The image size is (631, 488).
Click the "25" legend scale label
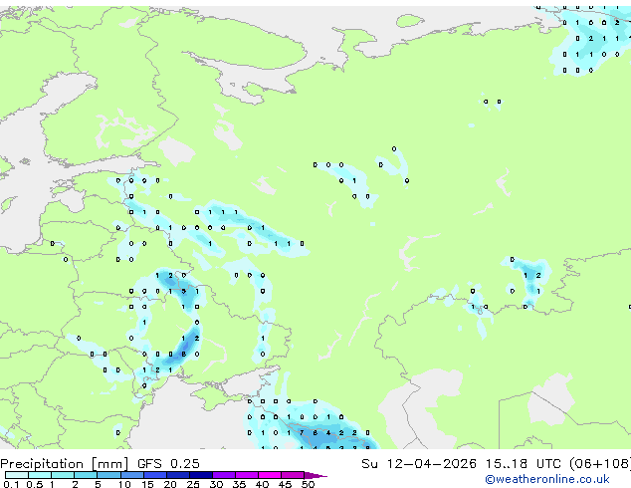click(x=193, y=484)
